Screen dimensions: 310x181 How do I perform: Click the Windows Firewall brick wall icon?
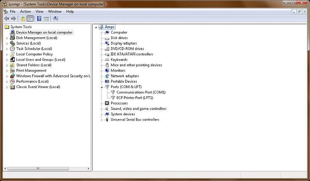[x=12, y=76]
